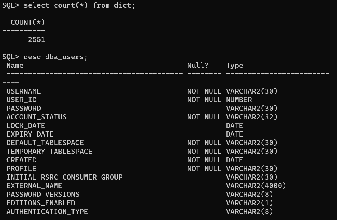Click the Type column header

click(234, 66)
